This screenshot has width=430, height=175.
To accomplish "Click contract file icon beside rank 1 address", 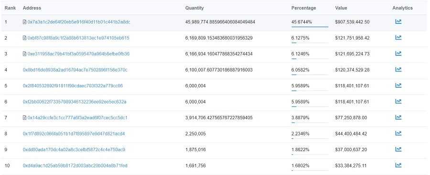I will [x=25, y=22].
